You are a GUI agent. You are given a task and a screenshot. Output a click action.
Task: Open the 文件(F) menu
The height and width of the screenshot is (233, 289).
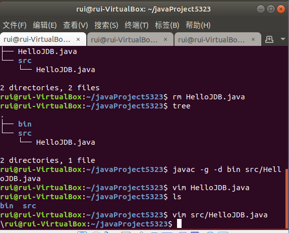click(x=15, y=25)
